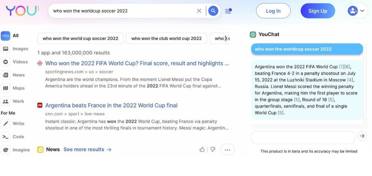The height and width of the screenshot is (176, 372).
Task: Clear the search query with X
Action: (199, 11)
